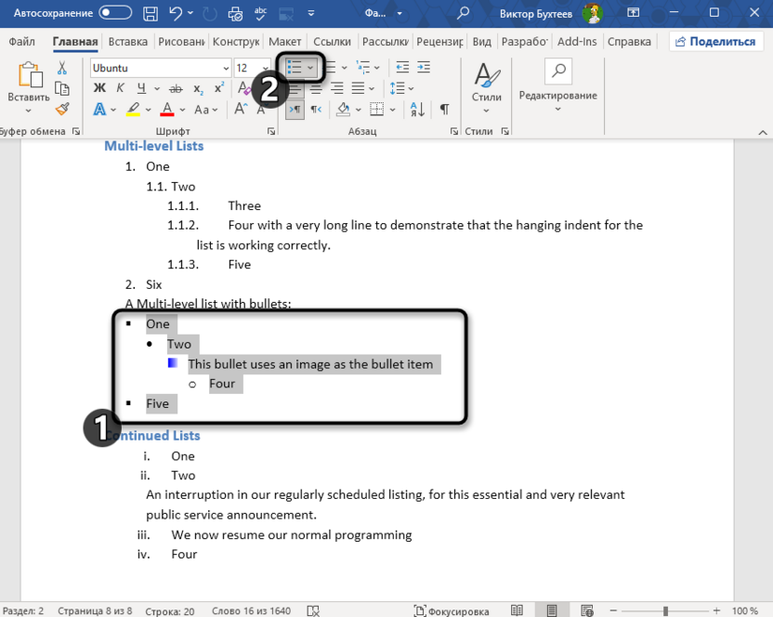Toggle Underline (Ч) formatting

[141, 88]
